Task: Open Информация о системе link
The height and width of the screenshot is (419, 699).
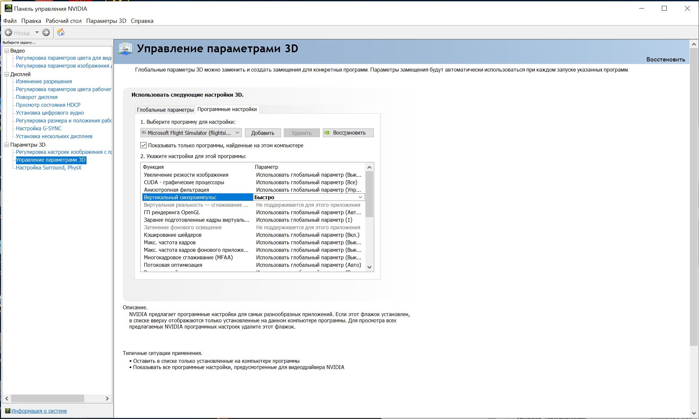Action: tap(39, 411)
